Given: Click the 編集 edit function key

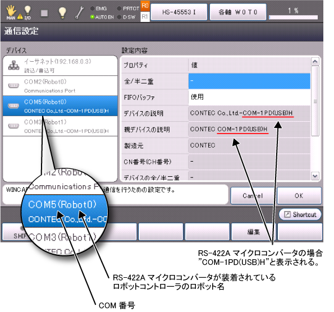Looking at the screenshot, I should click(254, 232).
